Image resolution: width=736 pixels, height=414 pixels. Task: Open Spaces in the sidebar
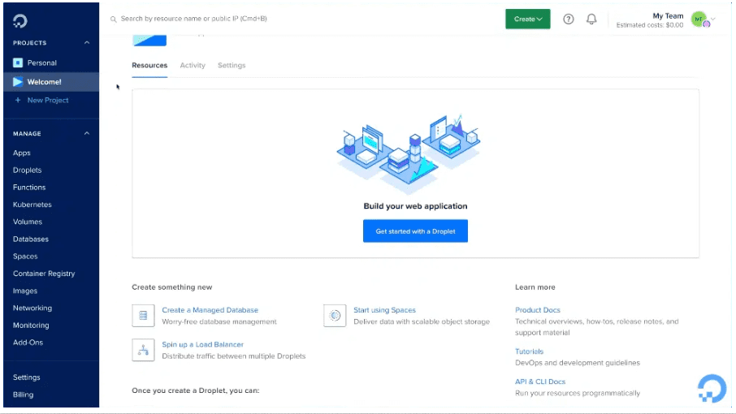click(x=25, y=257)
